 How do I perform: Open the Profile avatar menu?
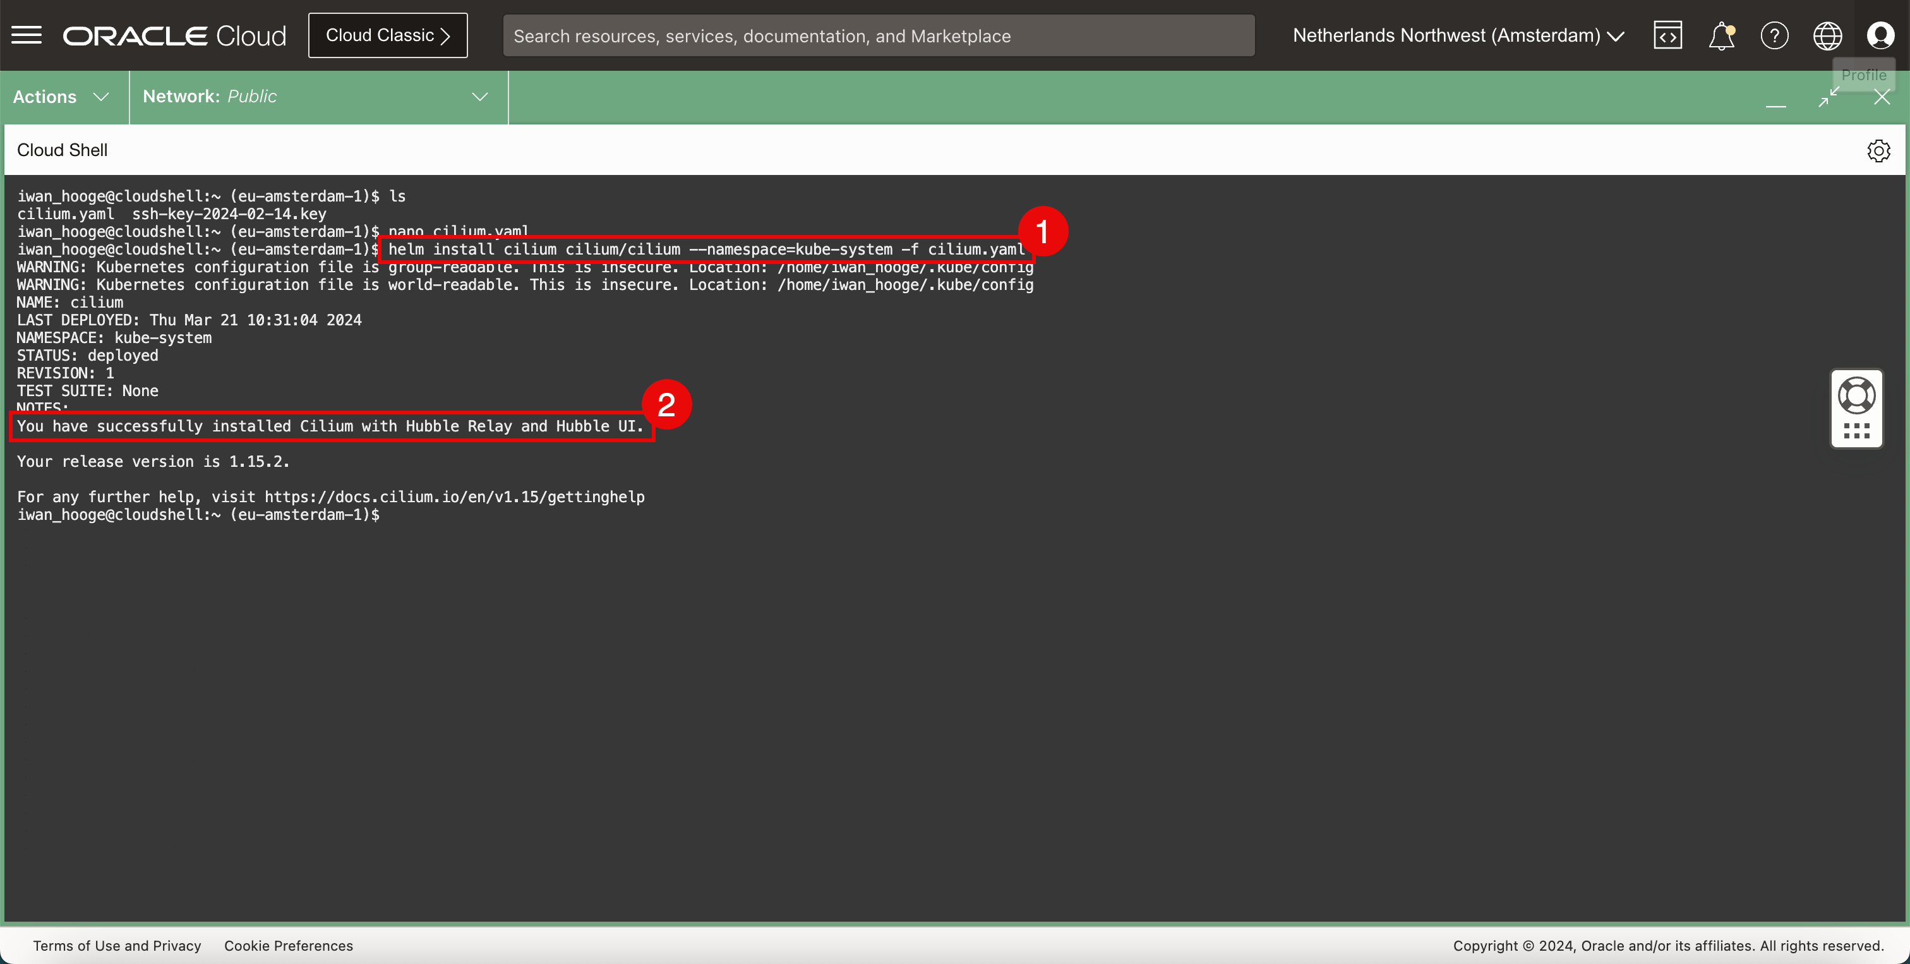(x=1880, y=35)
